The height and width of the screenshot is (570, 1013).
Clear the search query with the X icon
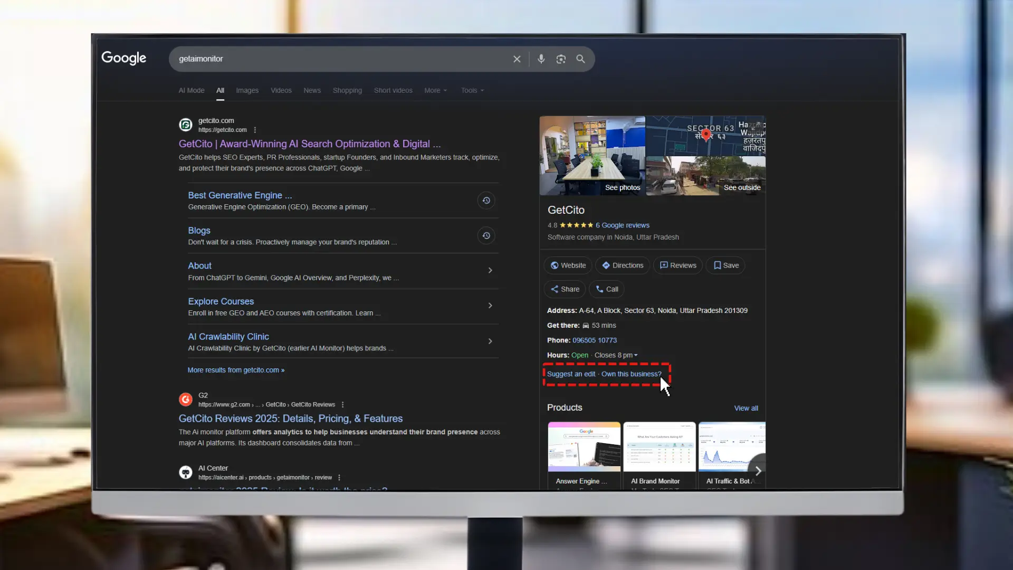click(517, 59)
